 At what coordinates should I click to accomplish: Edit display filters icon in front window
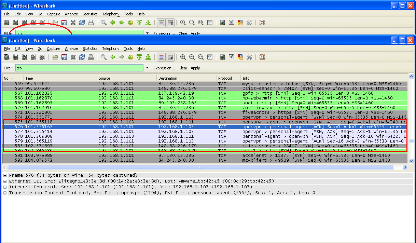pos(231,57)
